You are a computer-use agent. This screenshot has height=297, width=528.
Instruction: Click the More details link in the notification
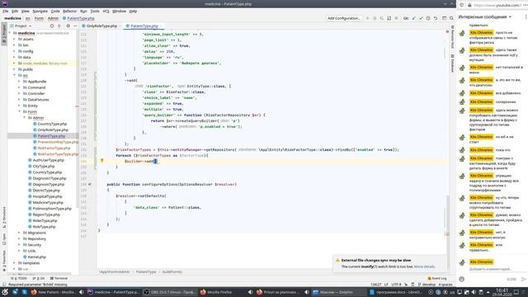pos(424,266)
